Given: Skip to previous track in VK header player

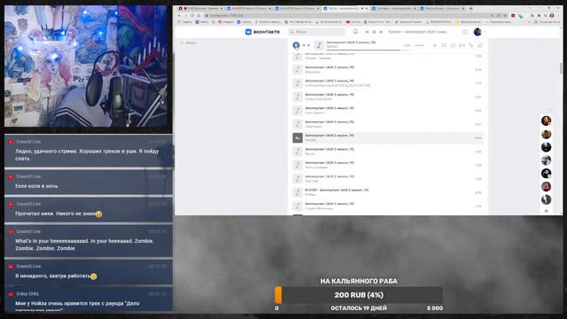Looking at the screenshot, I should [367, 32].
